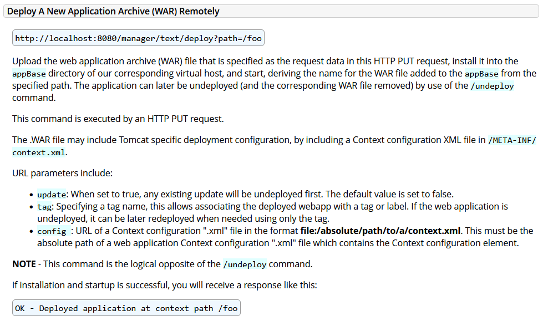Click the first appBase code term
This screenshot has height=321, width=543.
(29, 74)
